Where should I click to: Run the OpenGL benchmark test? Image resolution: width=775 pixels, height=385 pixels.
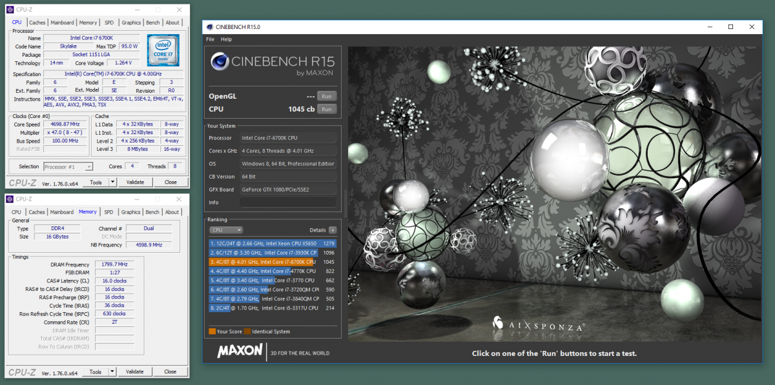[327, 96]
